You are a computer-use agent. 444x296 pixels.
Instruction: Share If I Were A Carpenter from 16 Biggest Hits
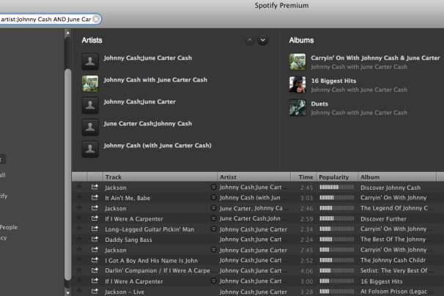click(95, 281)
